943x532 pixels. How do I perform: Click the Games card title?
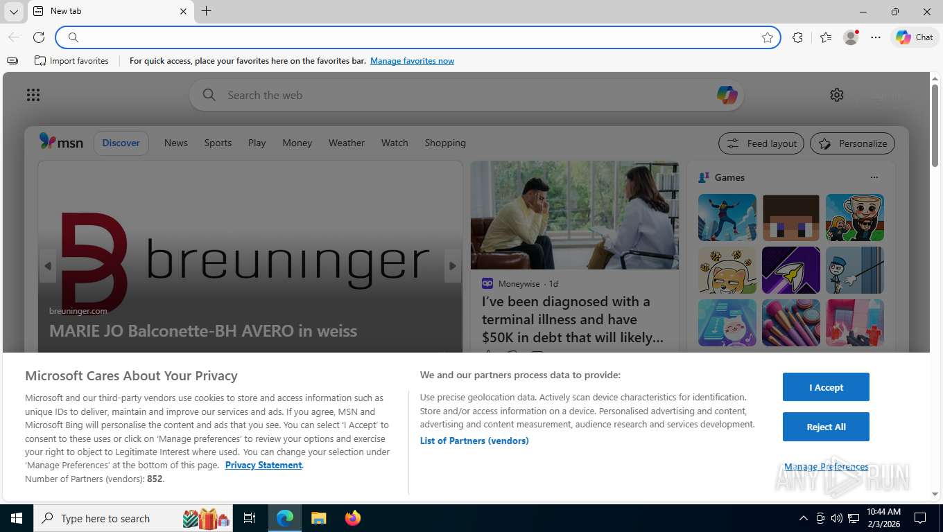(729, 177)
